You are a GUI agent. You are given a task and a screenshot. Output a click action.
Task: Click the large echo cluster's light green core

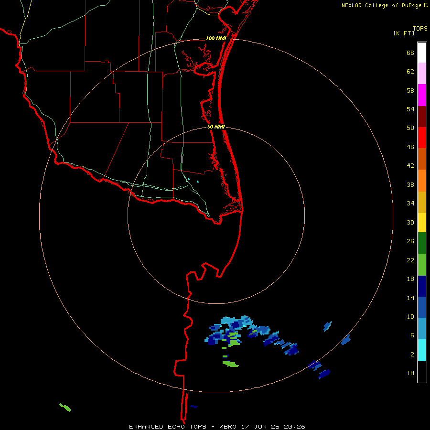click(234, 340)
